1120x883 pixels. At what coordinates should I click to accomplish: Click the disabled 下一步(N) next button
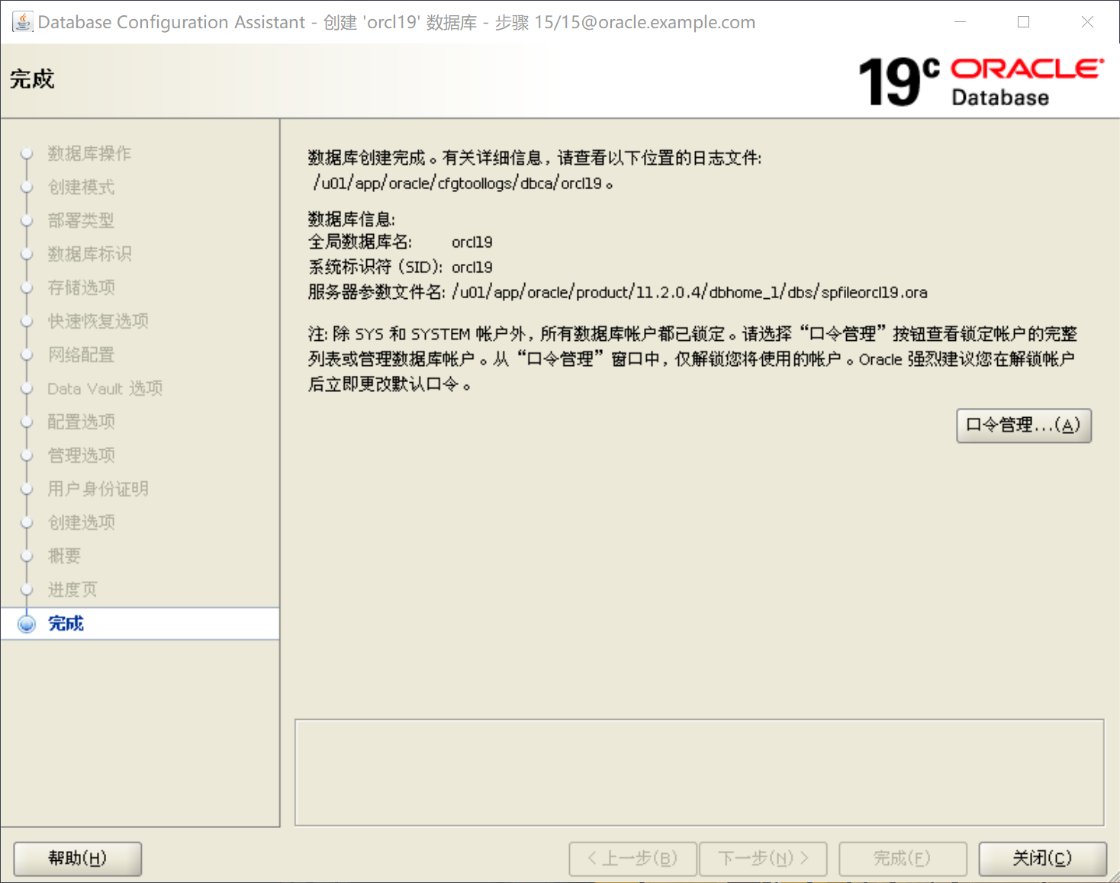click(763, 859)
